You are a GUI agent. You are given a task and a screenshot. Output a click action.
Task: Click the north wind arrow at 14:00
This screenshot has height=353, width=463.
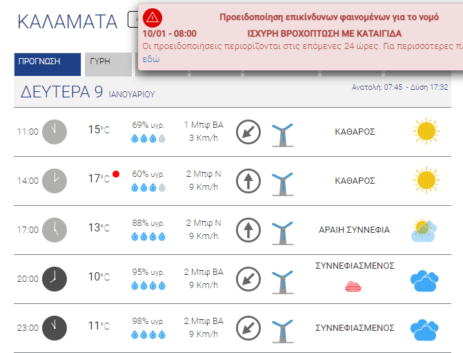pos(248,181)
